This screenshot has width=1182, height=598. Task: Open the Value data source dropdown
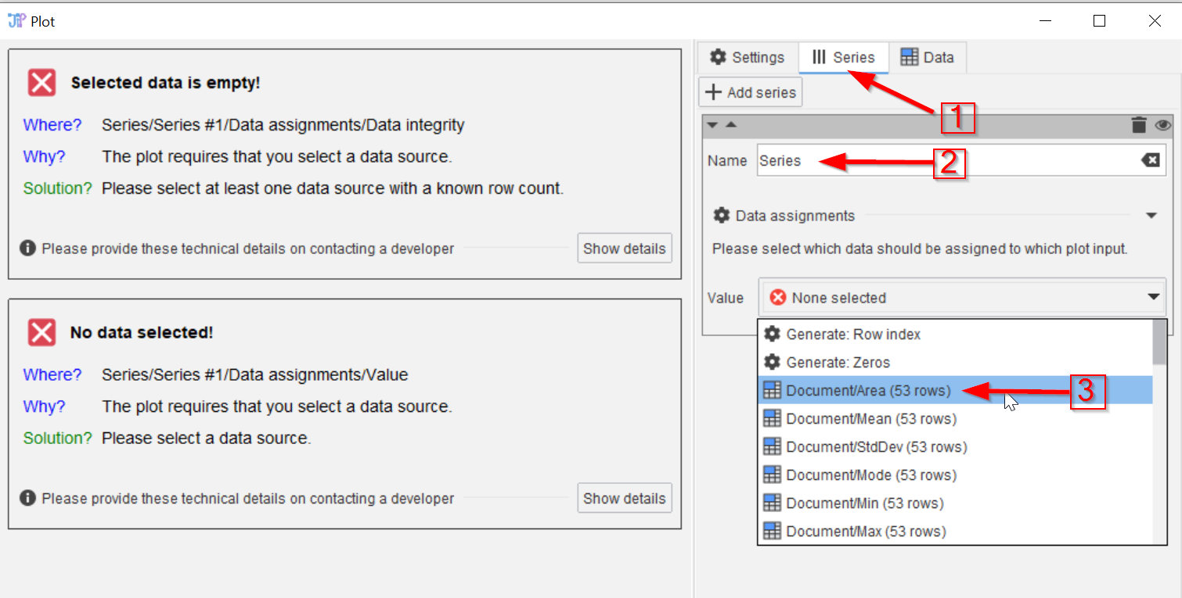[x=1153, y=297]
